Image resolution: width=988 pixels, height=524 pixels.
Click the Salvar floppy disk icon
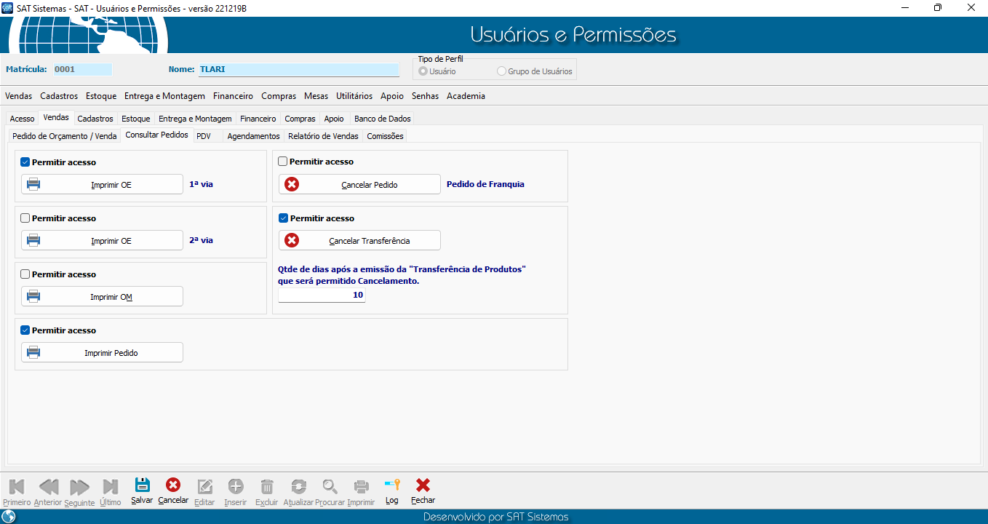coord(142,485)
